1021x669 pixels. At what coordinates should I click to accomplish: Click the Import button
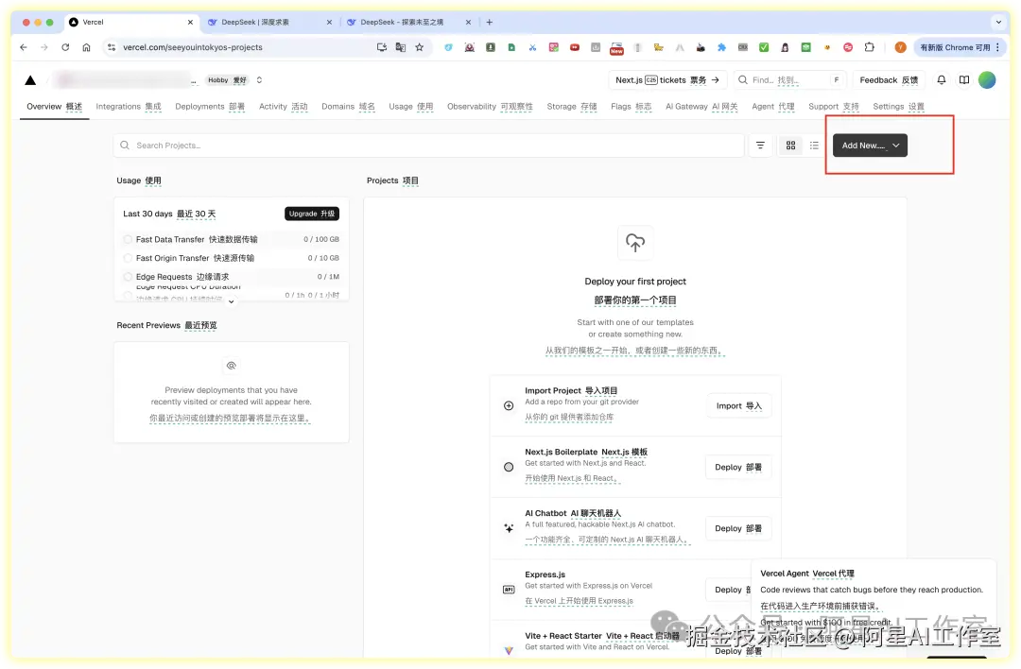739,405
